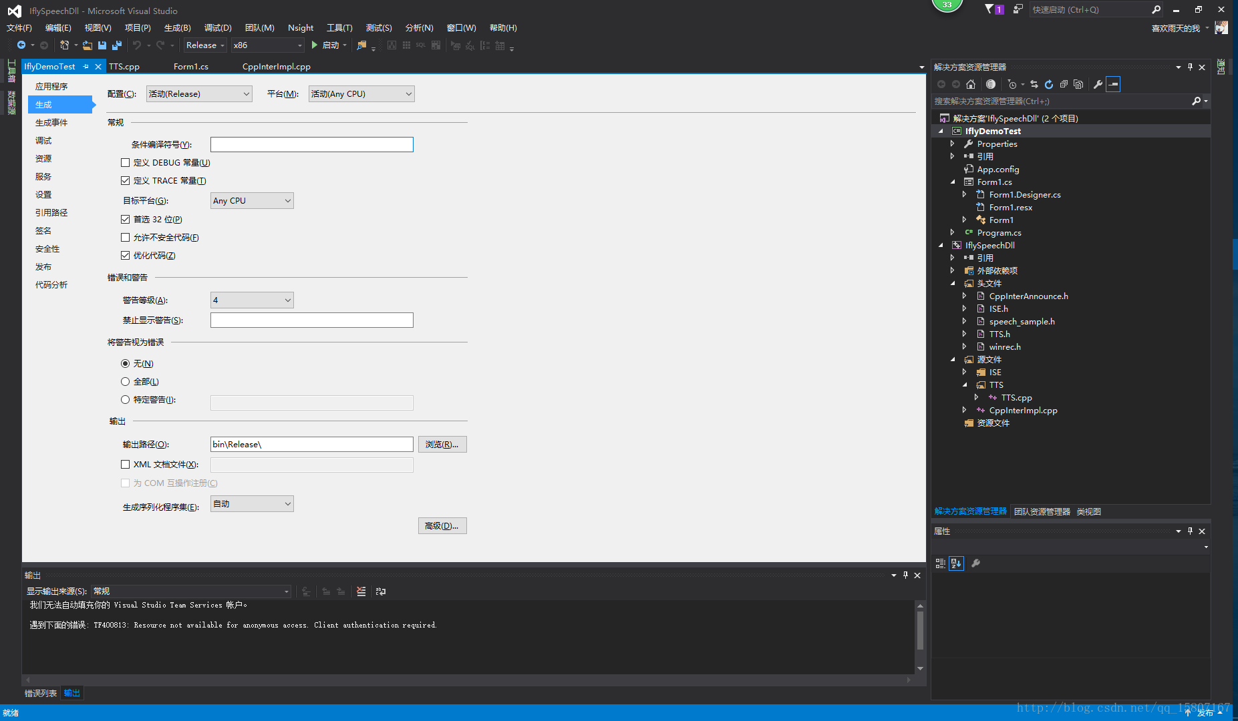Open the x86 solution platform dropdown
Screen dimensions: 1238x721
267,45
